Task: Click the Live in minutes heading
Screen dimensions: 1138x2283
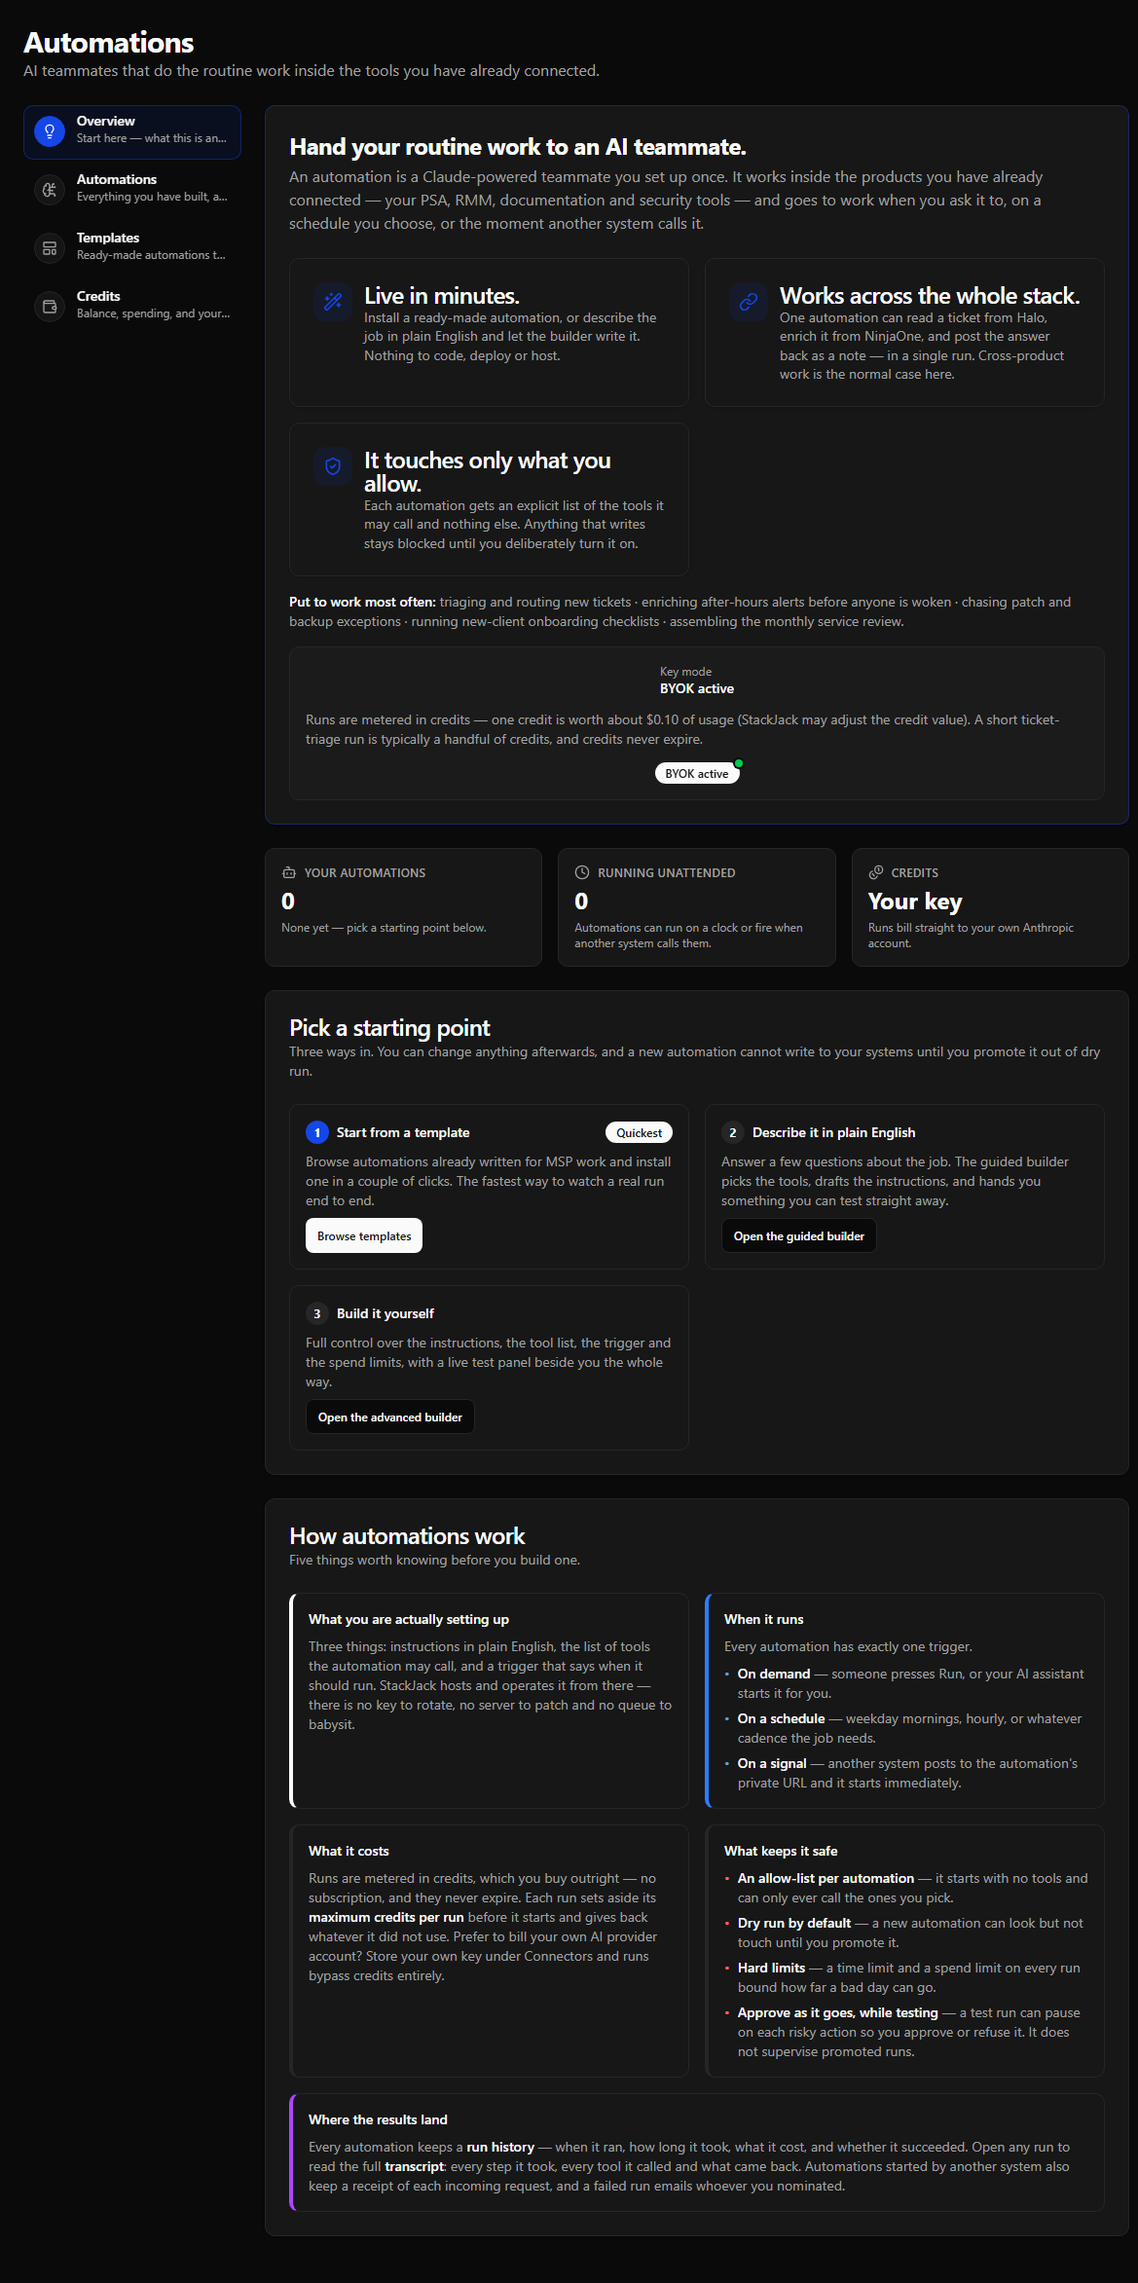Action: [x=442, y=296]
